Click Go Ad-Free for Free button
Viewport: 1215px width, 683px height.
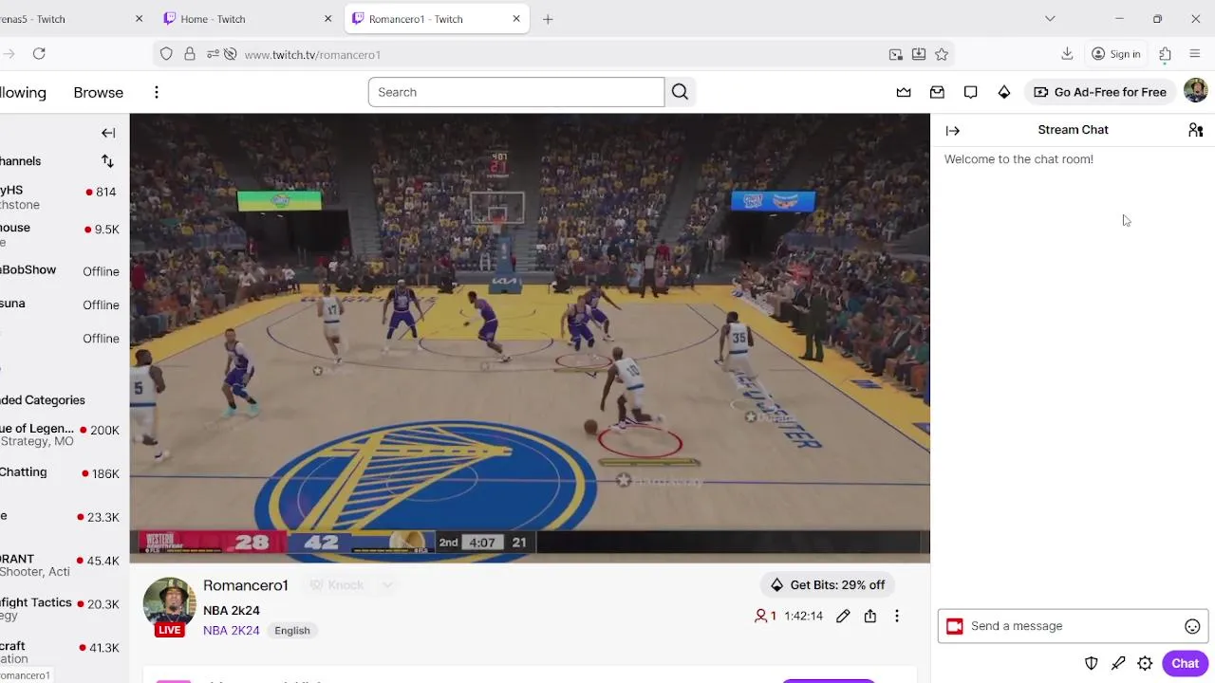[x=1100, y=92]
